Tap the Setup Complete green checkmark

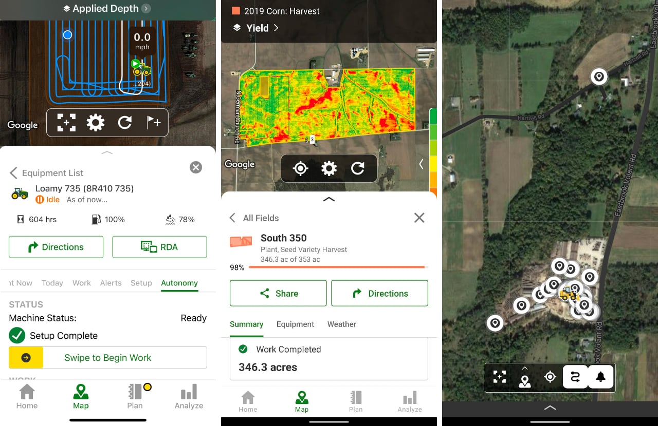point(17,336)
